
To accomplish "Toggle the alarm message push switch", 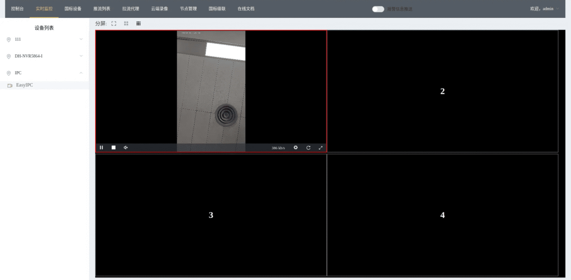I will pyautogui.click(x=378, y=9).
